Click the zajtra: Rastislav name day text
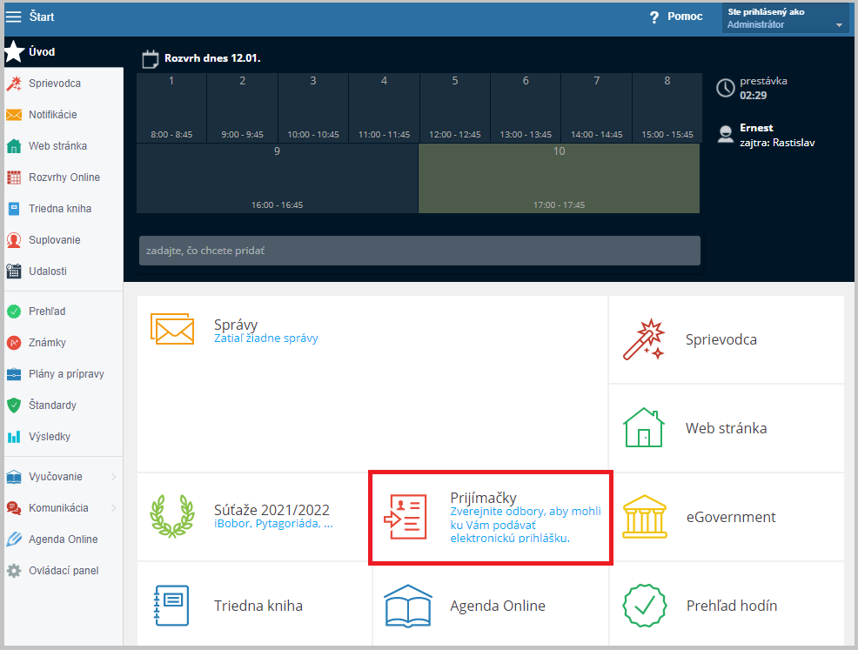This screenshot has height=650, width=858. coord(777,144)
